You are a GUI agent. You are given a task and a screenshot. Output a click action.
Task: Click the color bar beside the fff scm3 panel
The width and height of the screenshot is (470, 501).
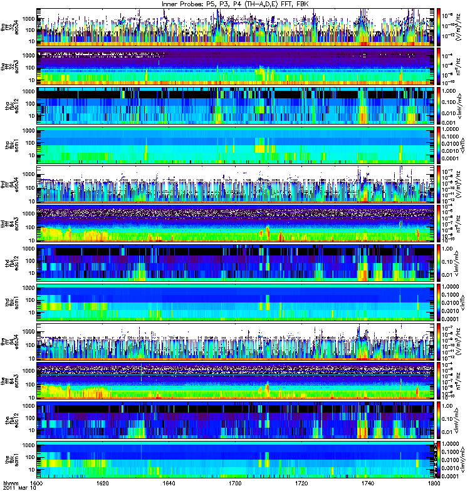click(x=439, y=381)
